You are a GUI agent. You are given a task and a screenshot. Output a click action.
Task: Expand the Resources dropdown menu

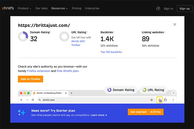pos(59,8)
